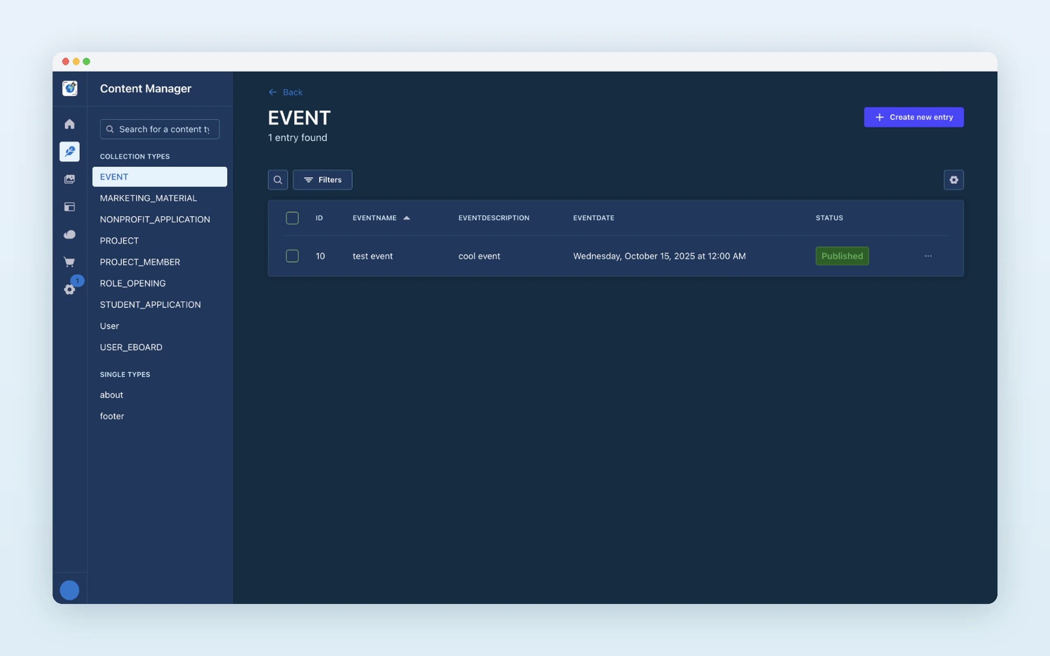Open MARKETING_MATERIAL collection type
1050x656 pixels.
(x=148, y=198)
